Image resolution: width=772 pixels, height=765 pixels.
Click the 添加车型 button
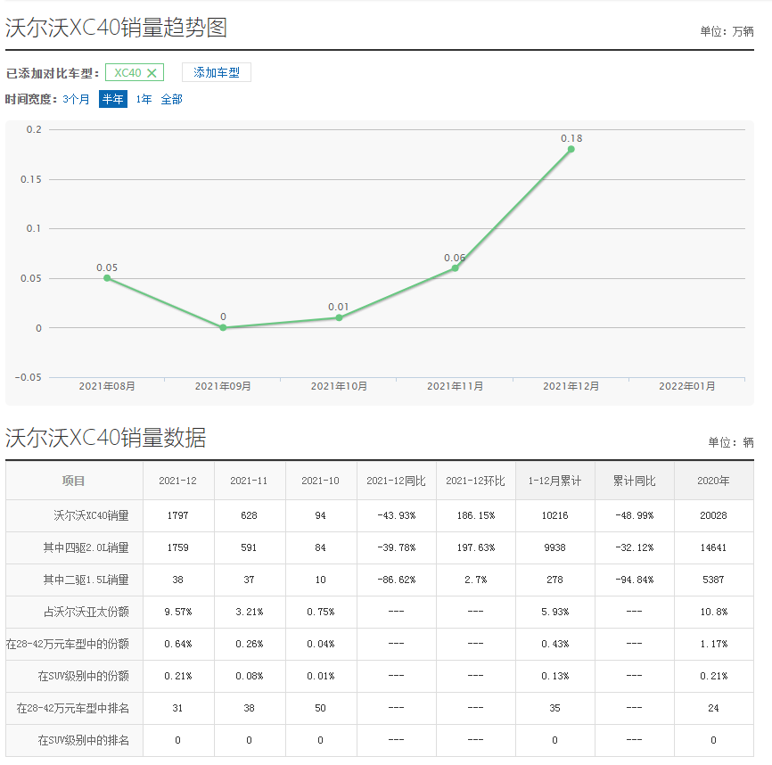pyautogui.click(x=217, y=73)
